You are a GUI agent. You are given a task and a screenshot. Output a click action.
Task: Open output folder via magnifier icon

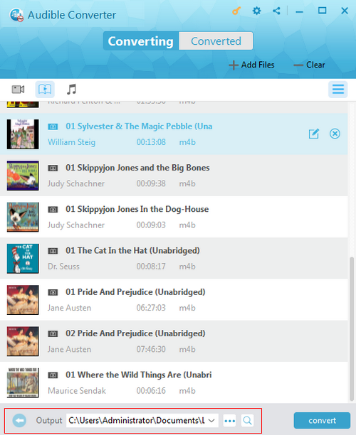(x=247, y=421)
